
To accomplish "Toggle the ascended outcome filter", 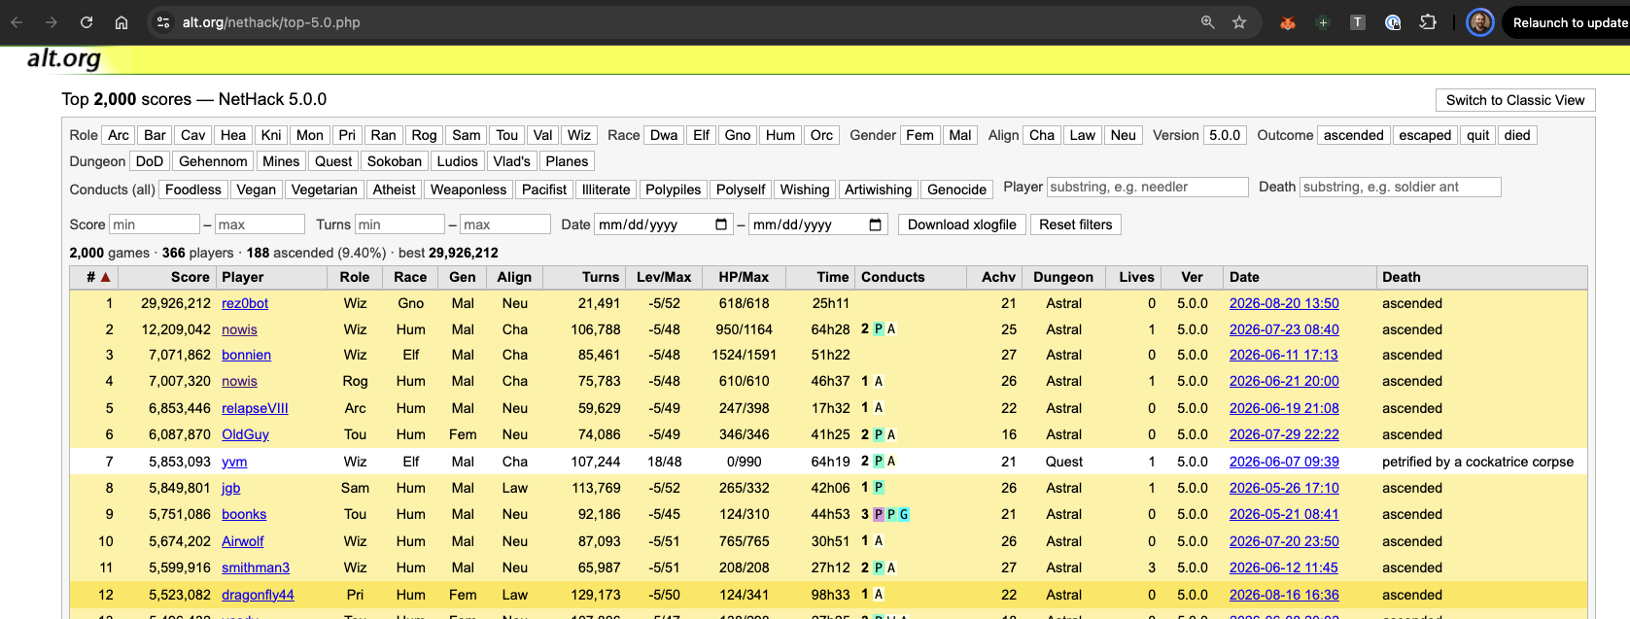I will click(x=1354, y=135).
